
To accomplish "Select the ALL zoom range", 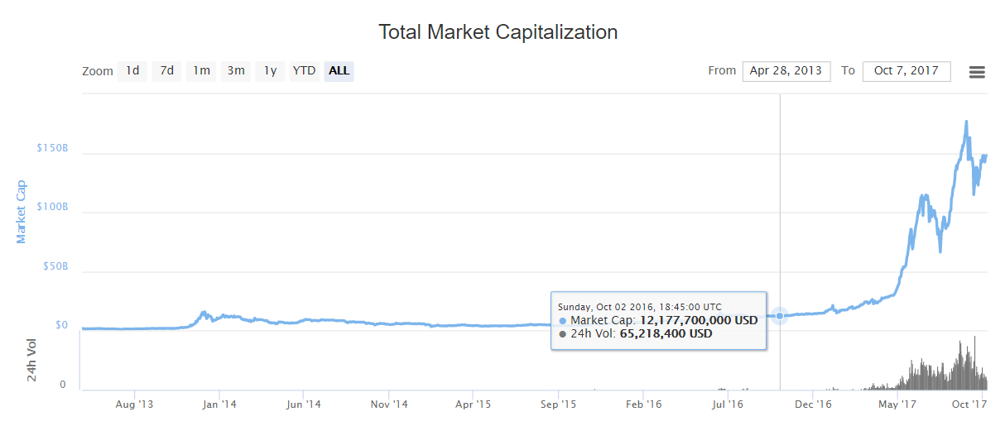I will point(339,71).
